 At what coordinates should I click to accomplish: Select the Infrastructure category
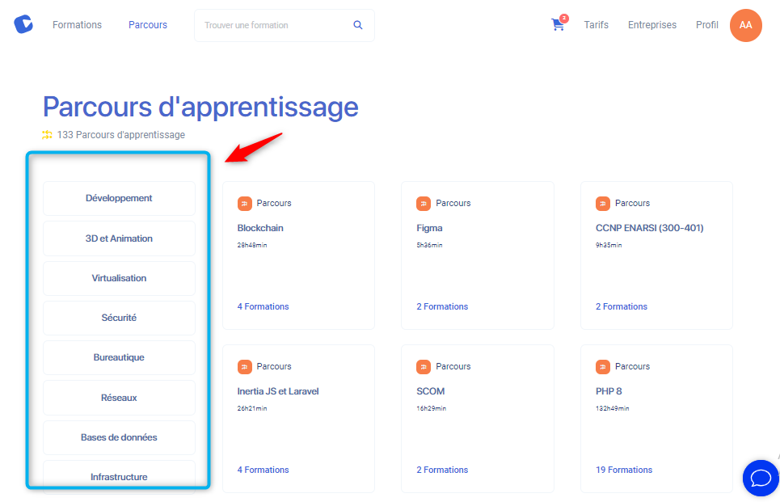[x=119, y=477]
